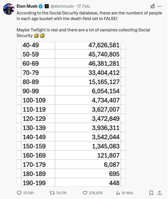Viewport: 168px width, 199px height.
Task: Click the Elon Musk display name
Action: point(27,6)
